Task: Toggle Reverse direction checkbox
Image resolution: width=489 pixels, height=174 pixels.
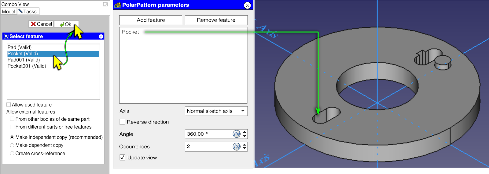Action: [123, 122]
